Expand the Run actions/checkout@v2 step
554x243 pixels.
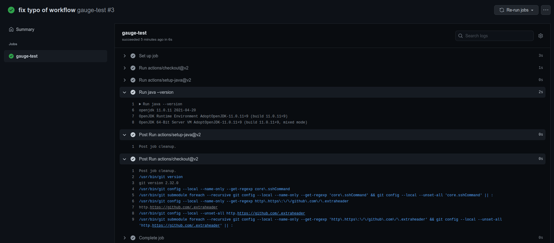click(124, 68)
